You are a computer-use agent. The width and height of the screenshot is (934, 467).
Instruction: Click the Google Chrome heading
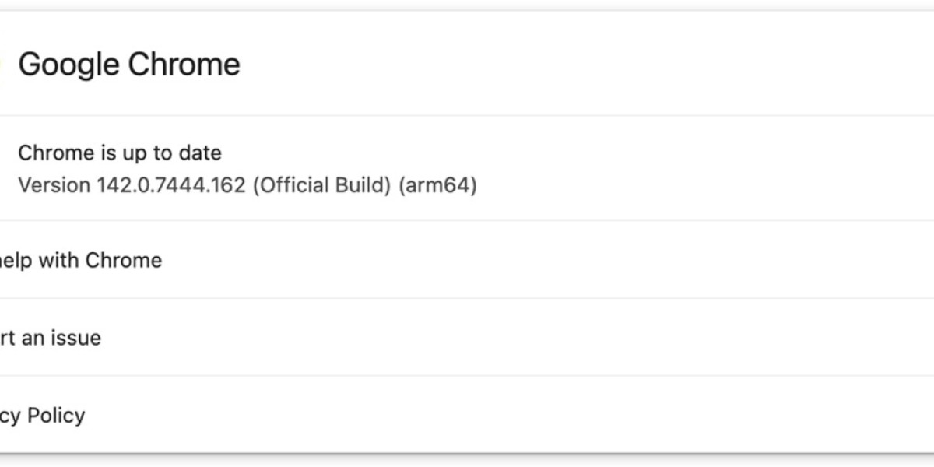click(x=130, y=64)
